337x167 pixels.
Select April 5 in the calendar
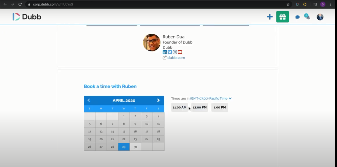coord(90,124)
